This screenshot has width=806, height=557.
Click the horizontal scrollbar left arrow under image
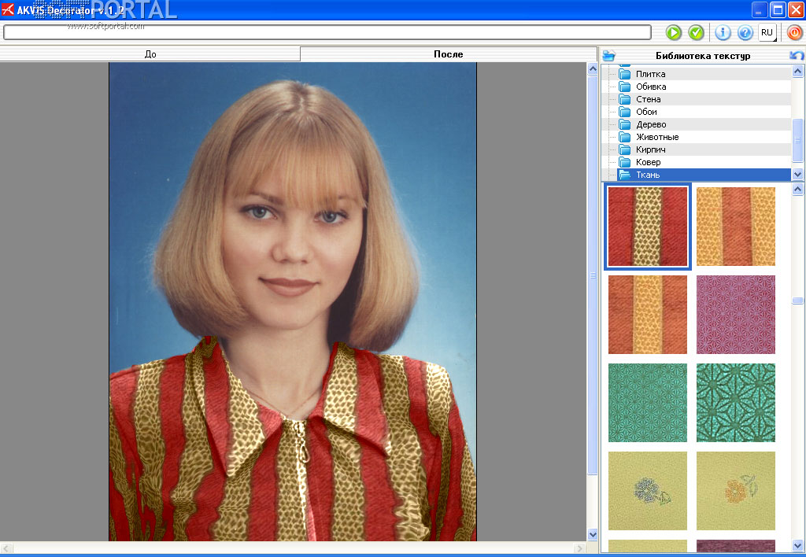6,548
